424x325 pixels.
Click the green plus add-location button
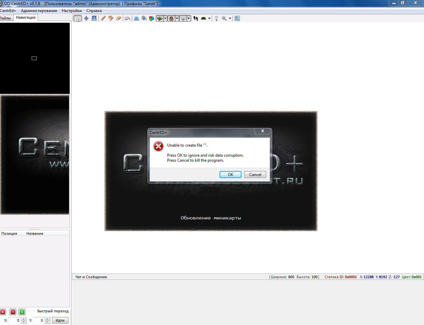(x=22, y=312)
